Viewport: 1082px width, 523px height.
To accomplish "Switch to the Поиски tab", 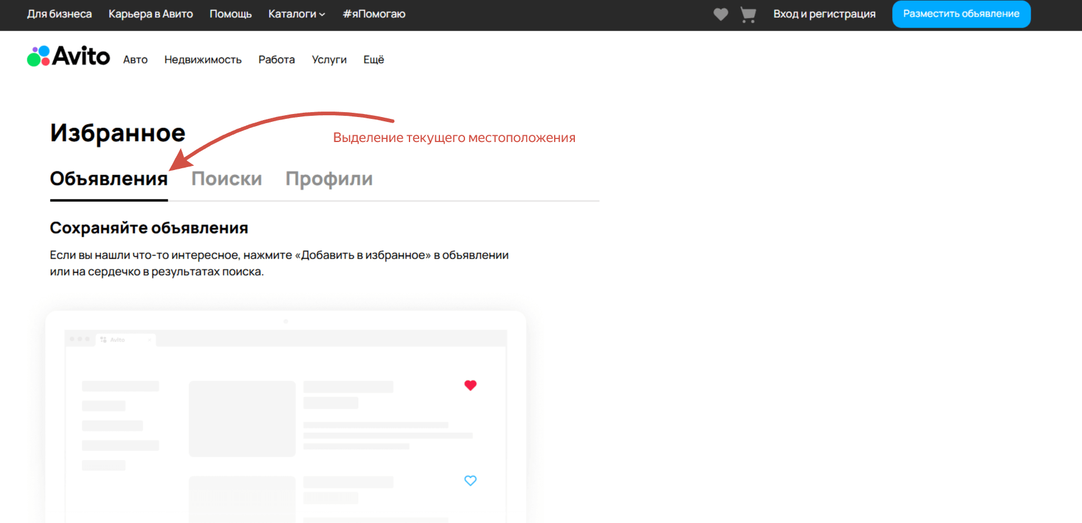I will (x=226, y=179).
